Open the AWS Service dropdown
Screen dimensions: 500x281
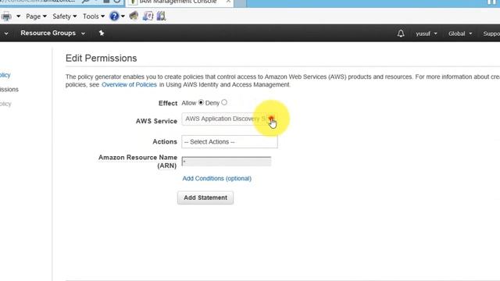[229, 119]
